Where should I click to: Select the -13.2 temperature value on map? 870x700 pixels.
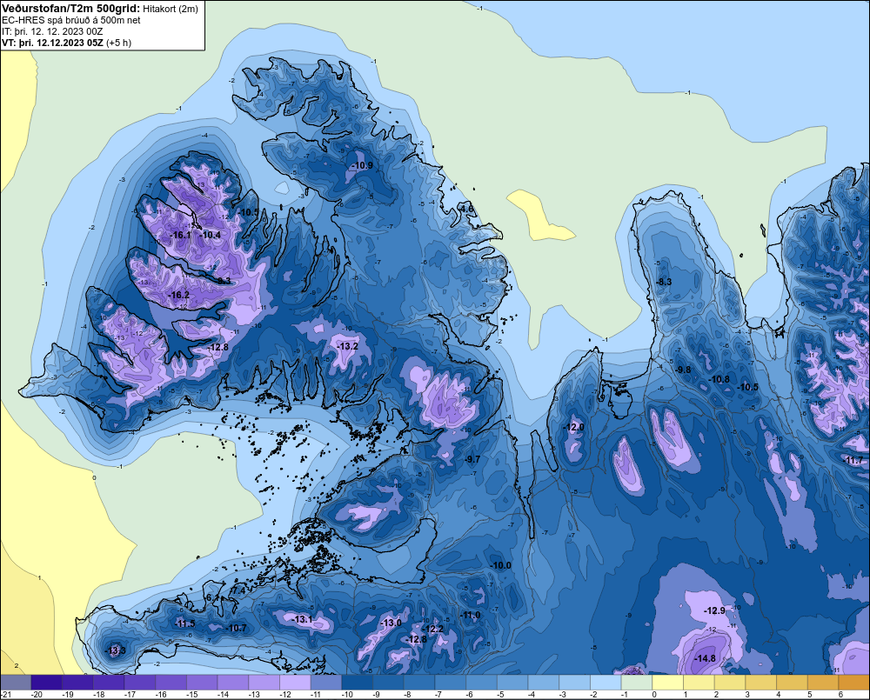(x=347, y=346)
